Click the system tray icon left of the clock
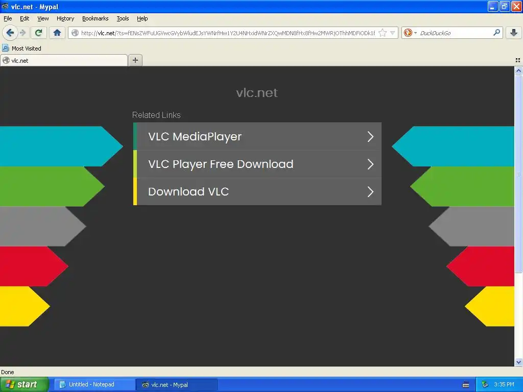This screenshot has width=523, height=392. tap(485, 384)
